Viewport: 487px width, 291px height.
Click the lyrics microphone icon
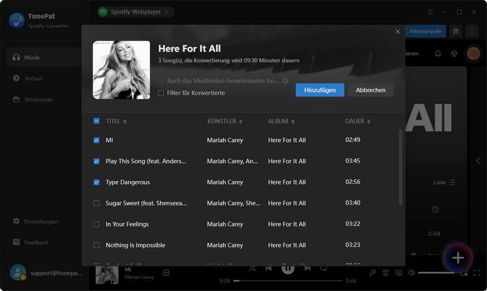(x=373, y=273)
